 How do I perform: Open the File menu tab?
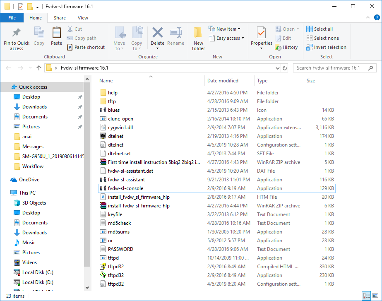pos(12,18)
